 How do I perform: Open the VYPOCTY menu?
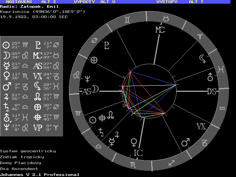click(84, 2)
